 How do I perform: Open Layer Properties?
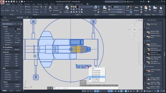[67, 9]
